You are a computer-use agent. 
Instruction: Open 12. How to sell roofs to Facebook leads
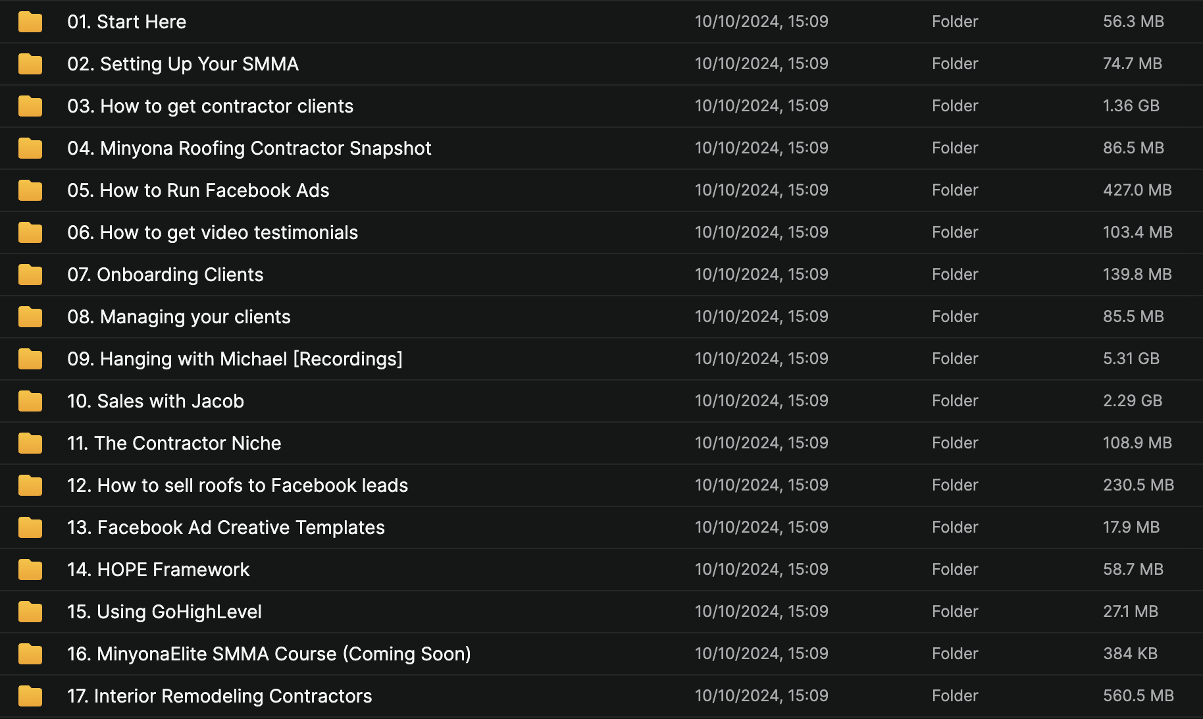point(237,485)
